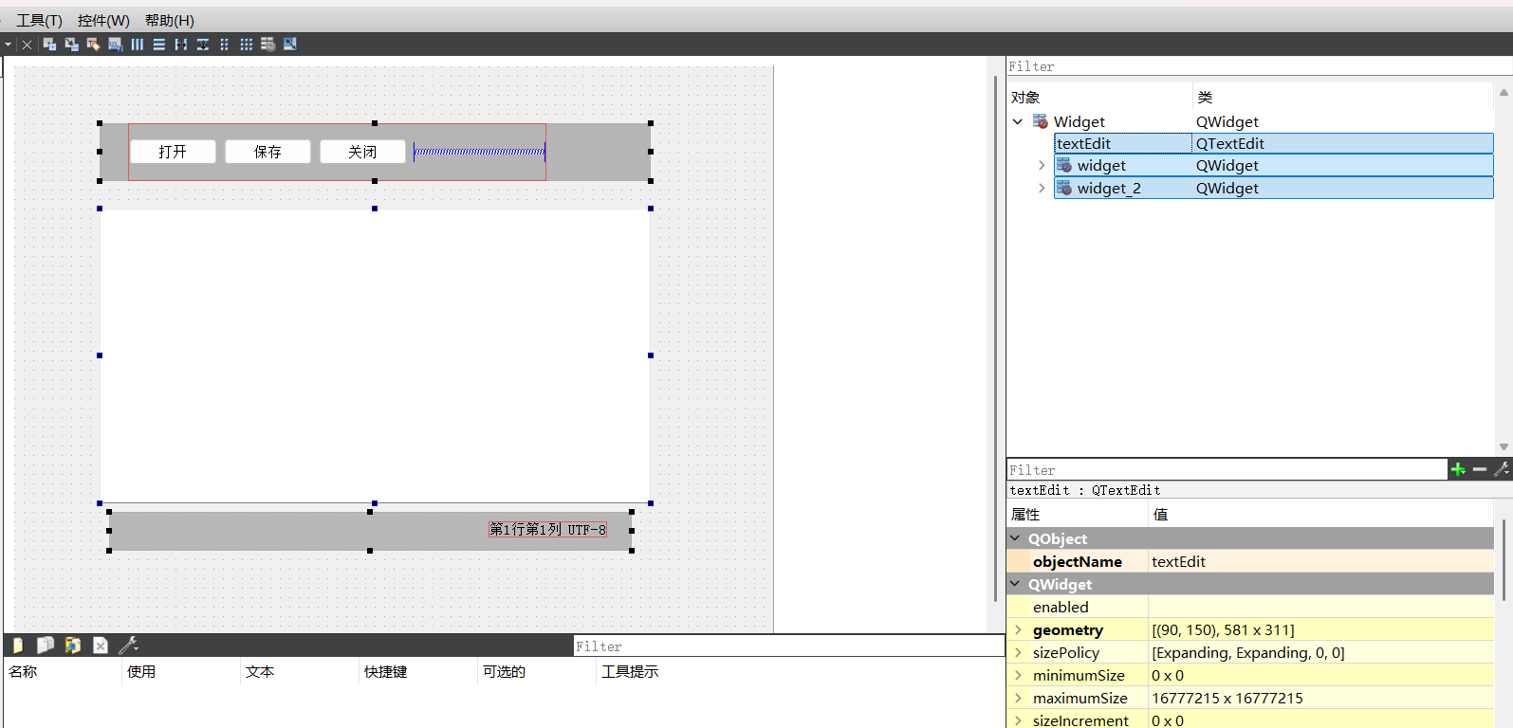Apply the Lay Out in Grid icon
The width and height of the screenshot is (1513, 728).
(247, 44)
